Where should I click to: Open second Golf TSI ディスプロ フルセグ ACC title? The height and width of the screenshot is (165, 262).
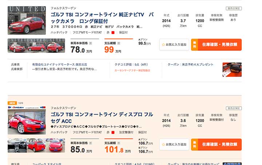click(102, 118)
